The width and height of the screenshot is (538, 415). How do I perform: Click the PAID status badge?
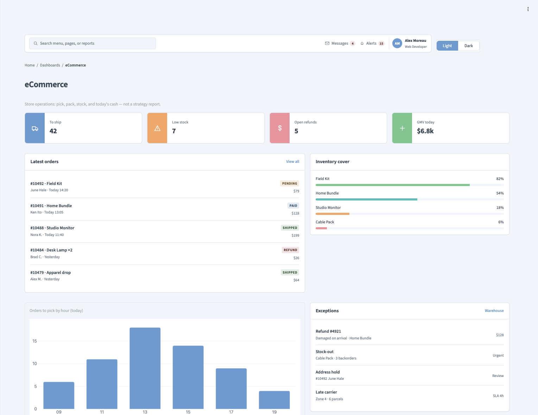293,206
